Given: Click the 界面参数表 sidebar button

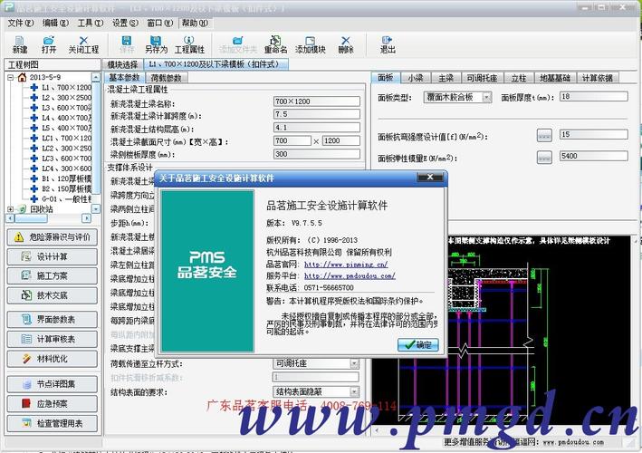Looking at the screenshot, I should [53, 320].
